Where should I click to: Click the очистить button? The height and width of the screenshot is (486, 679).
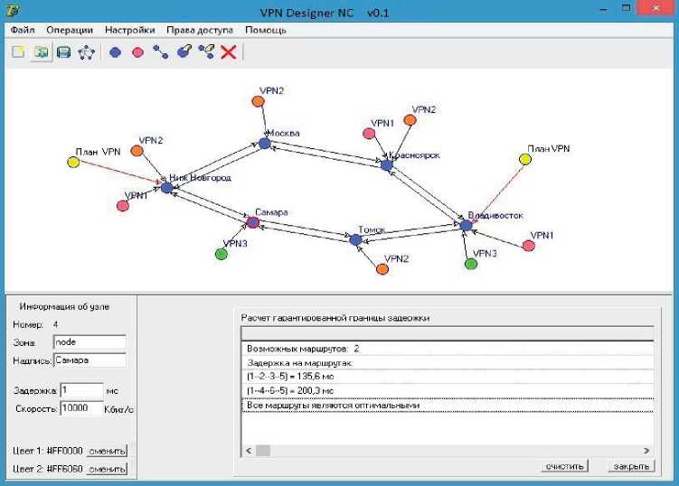coord(564,466)
